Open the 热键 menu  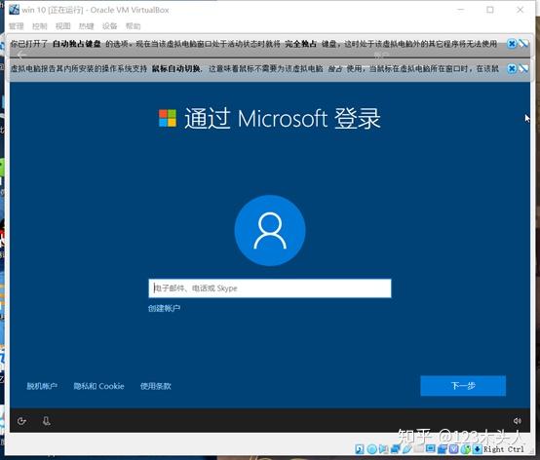point(87,26)
